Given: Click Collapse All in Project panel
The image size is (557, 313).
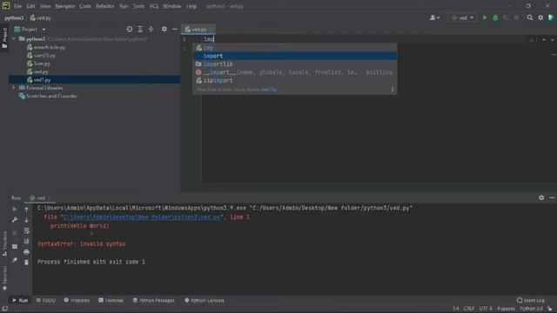Looking at the screenshot, I should (x=151, y=29).
